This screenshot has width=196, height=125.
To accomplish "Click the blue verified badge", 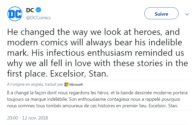I will (x=39, y=10).
